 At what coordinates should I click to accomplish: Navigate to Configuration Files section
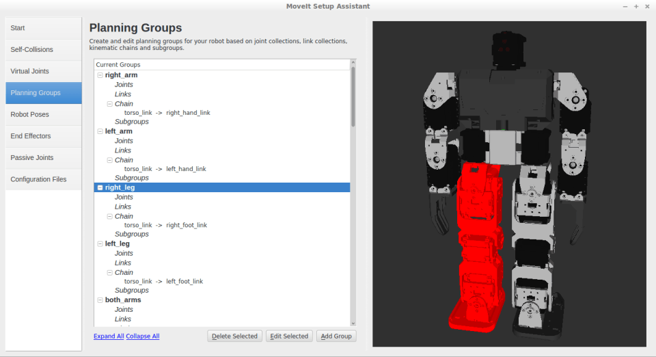pos(44,179)
